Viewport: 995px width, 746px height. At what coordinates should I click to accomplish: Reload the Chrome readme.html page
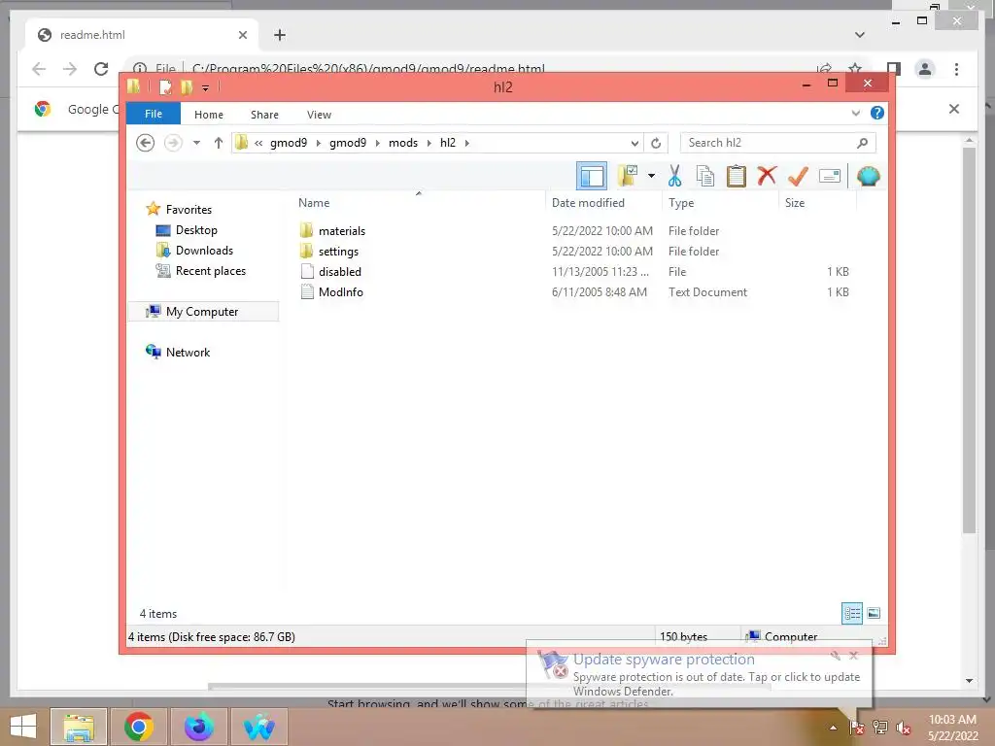click(101, 69)
